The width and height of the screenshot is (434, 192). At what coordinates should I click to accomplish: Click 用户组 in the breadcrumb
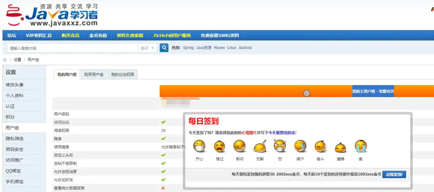[33, 60]
